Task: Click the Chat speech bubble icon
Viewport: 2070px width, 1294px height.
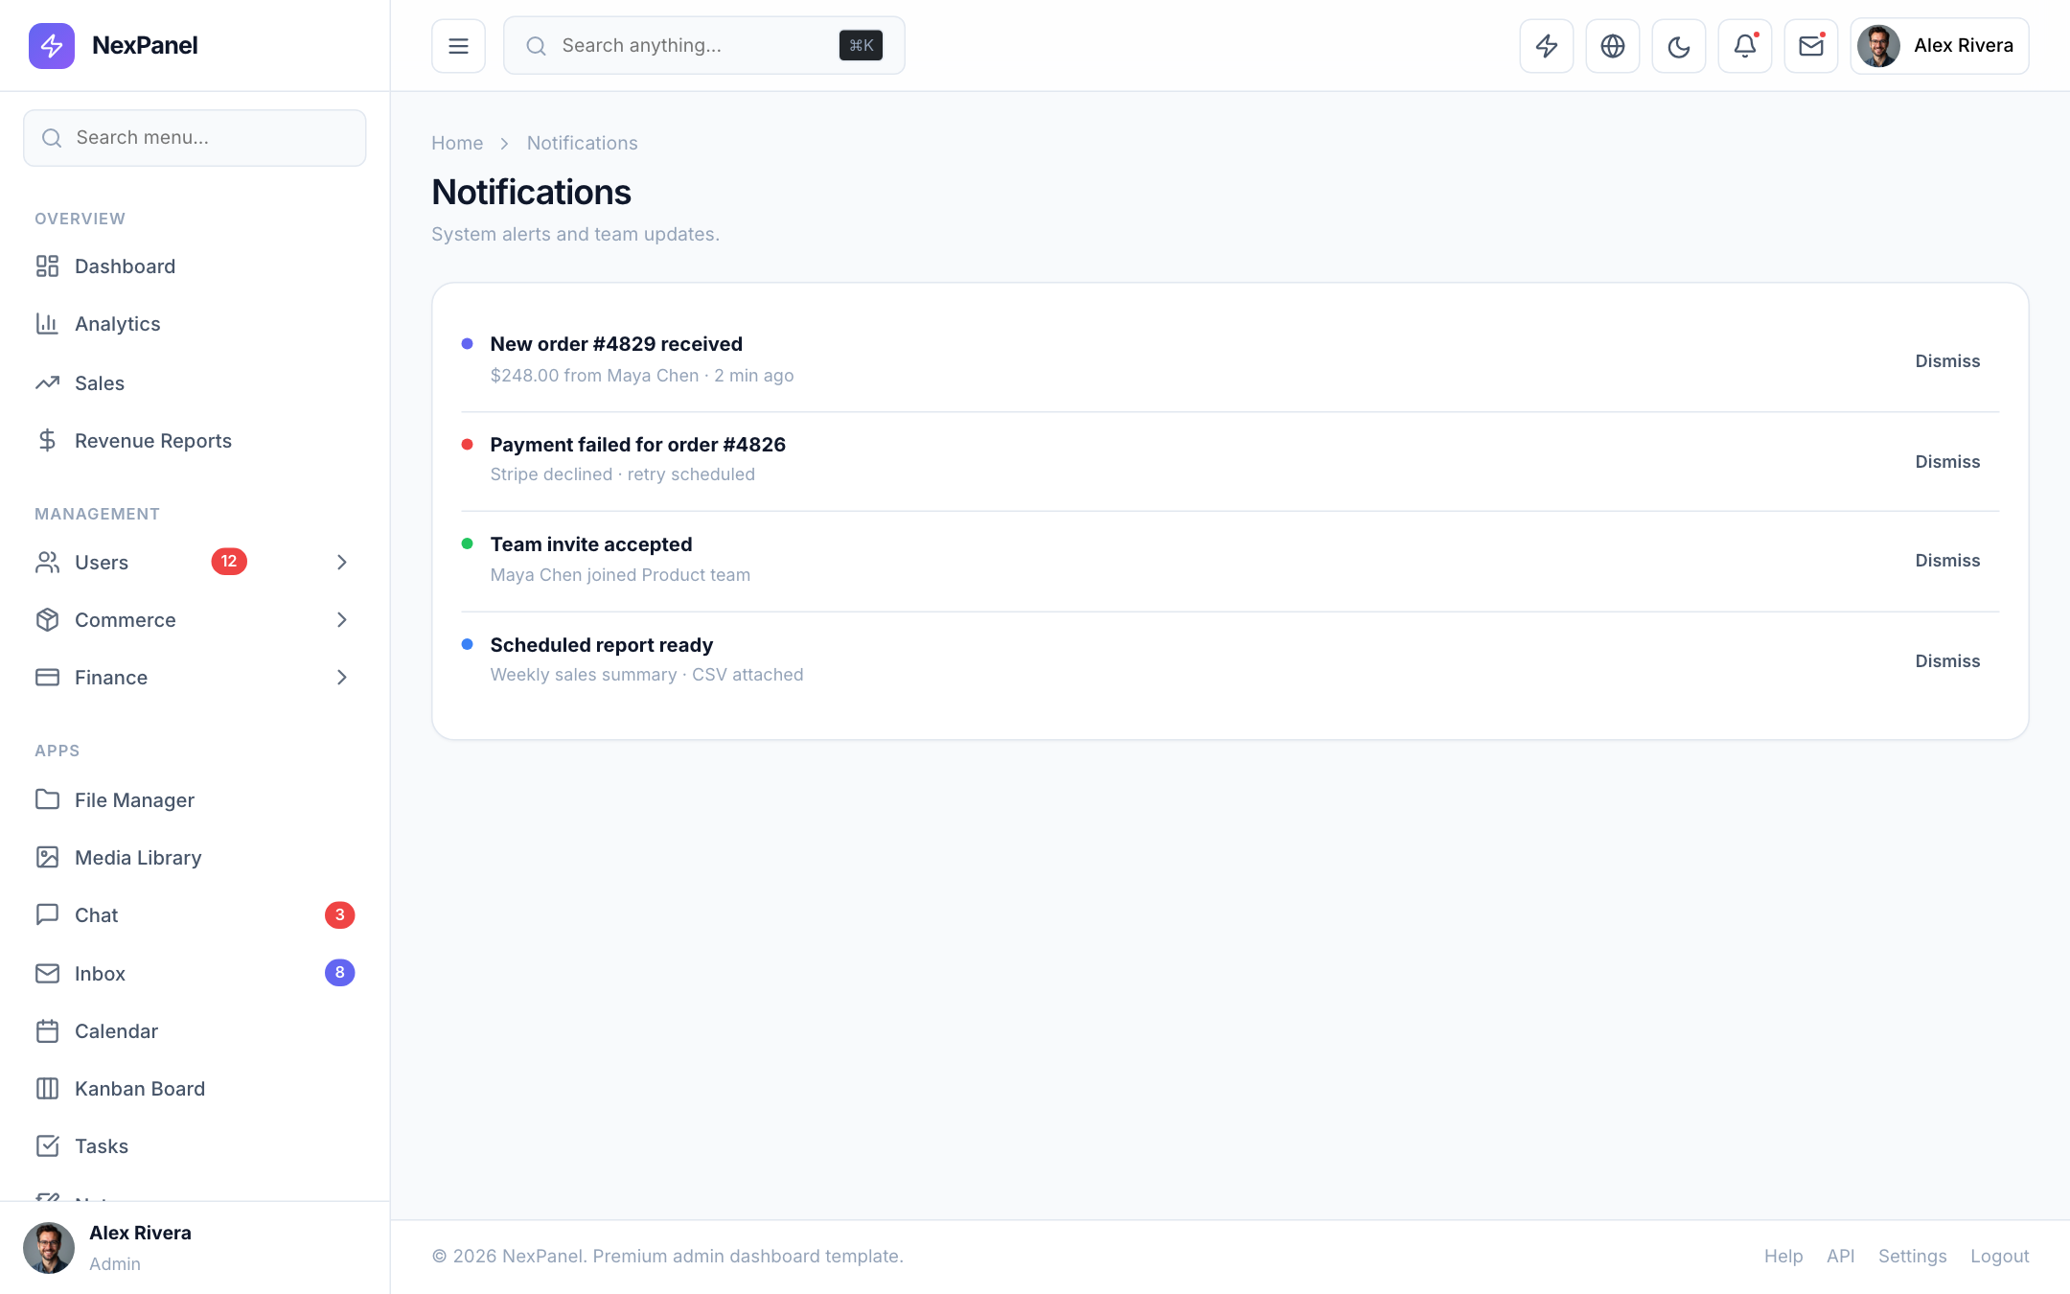Action: pos(47,914)
